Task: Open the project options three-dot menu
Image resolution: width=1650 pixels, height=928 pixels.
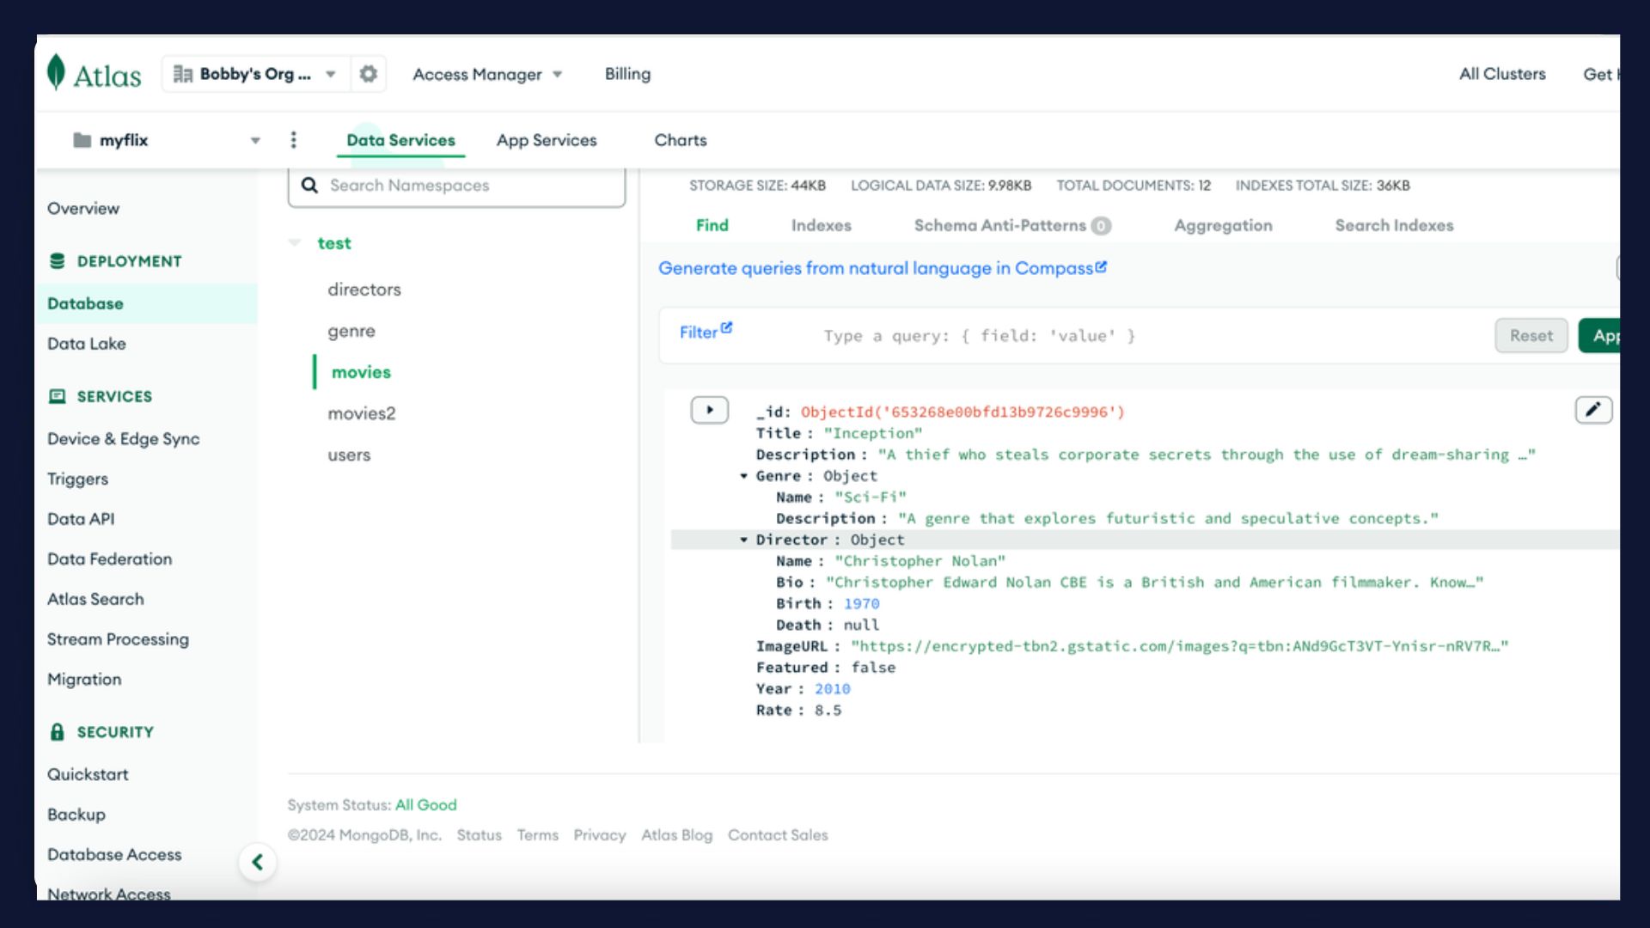Action: click(294, 140)
